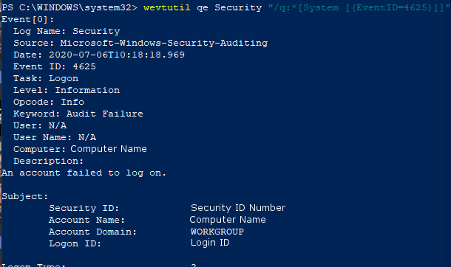Click the Security ID Number value
Viewport: 451px width, 267px height.
238,208
